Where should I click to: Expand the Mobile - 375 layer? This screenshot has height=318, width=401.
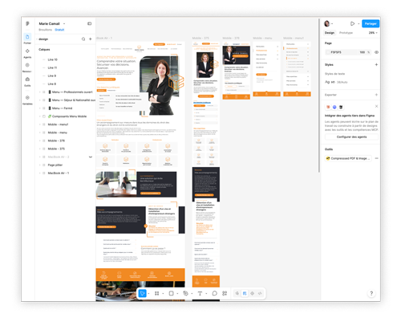(x=40, y=149)
